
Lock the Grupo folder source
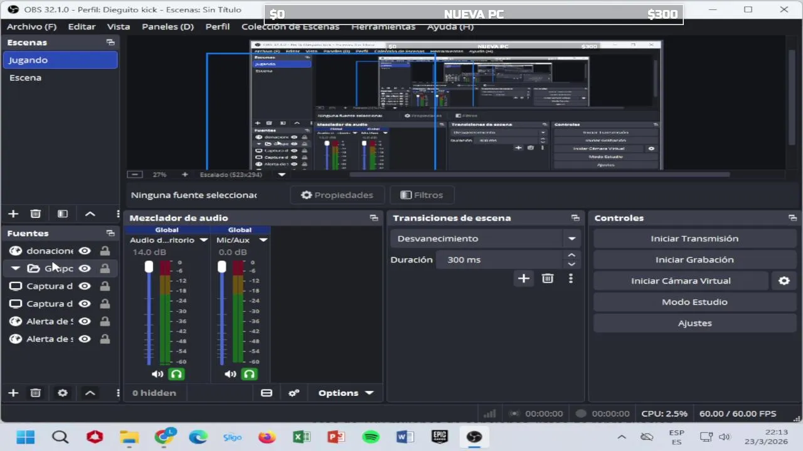point(105,268)
